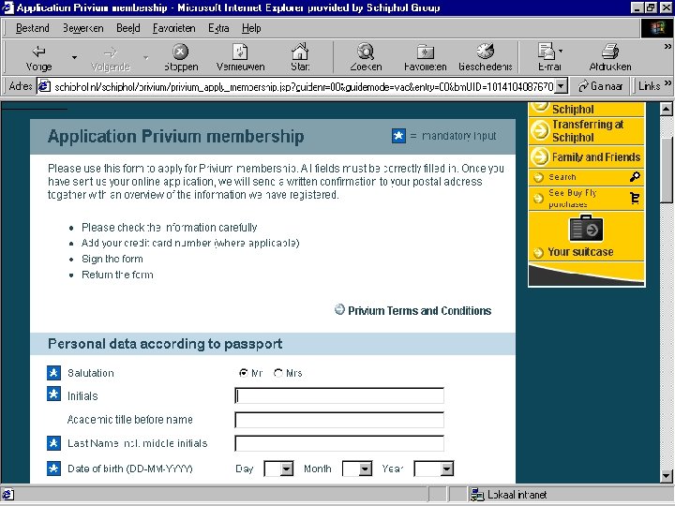This screenshot has width=675, height=506.
Task: Open the Help menu
Action: [x=251, y=28]
